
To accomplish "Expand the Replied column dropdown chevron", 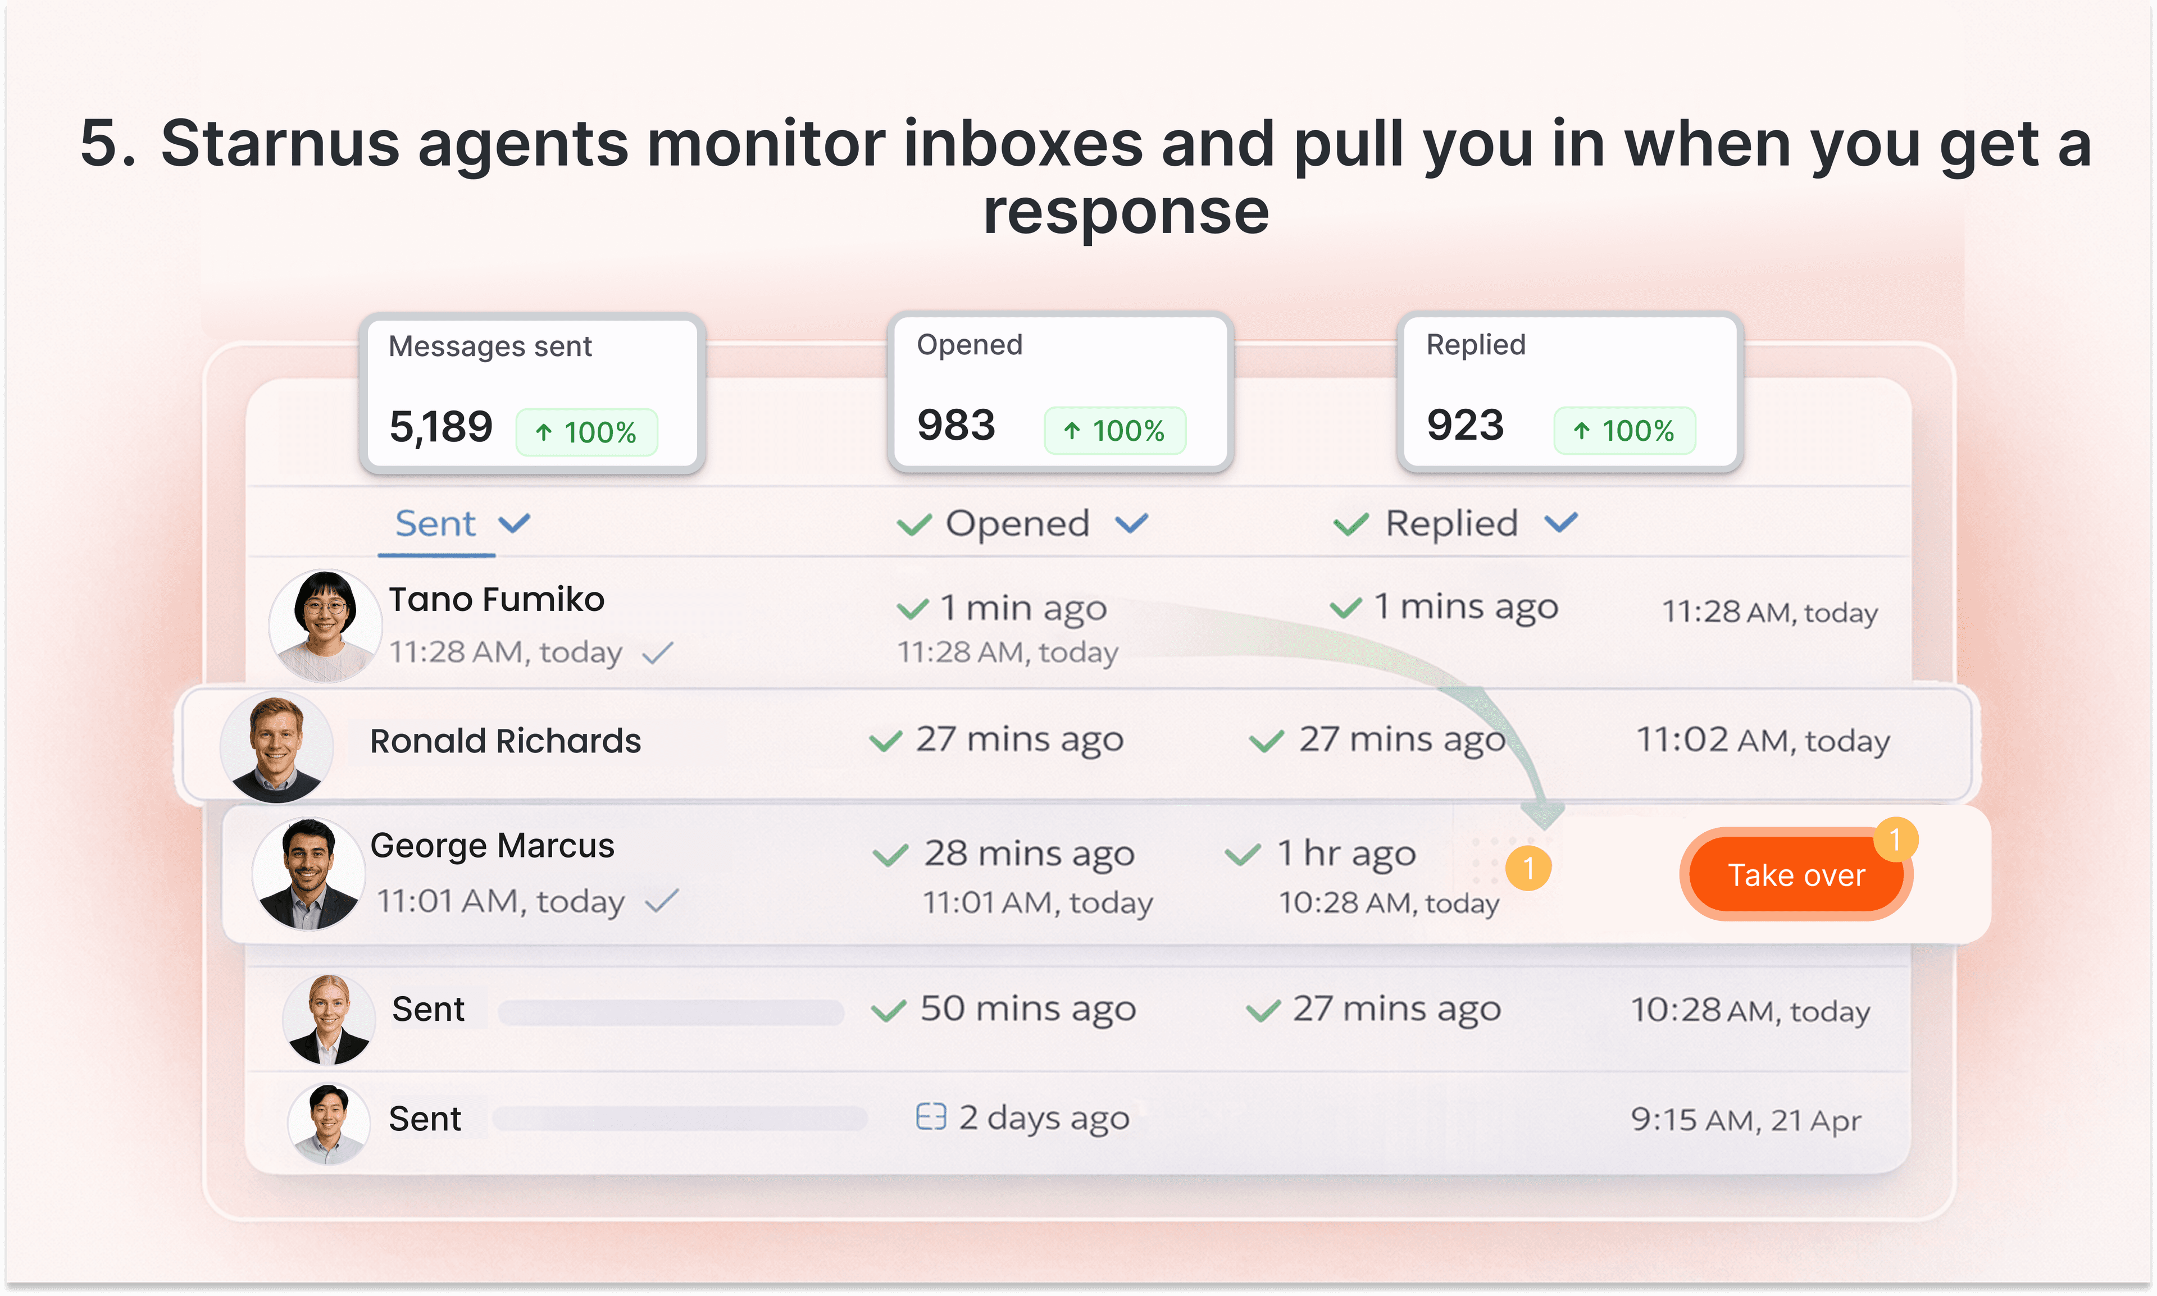I will [1560, 524].
